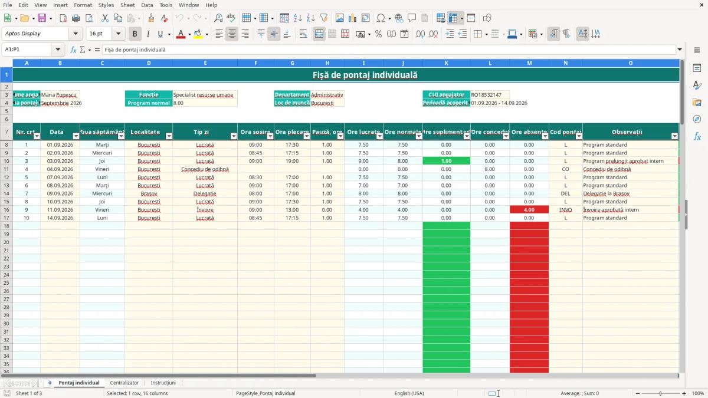The image size is (708, 398).
Task: Open the Font Name dropdown
Action: 76,34
